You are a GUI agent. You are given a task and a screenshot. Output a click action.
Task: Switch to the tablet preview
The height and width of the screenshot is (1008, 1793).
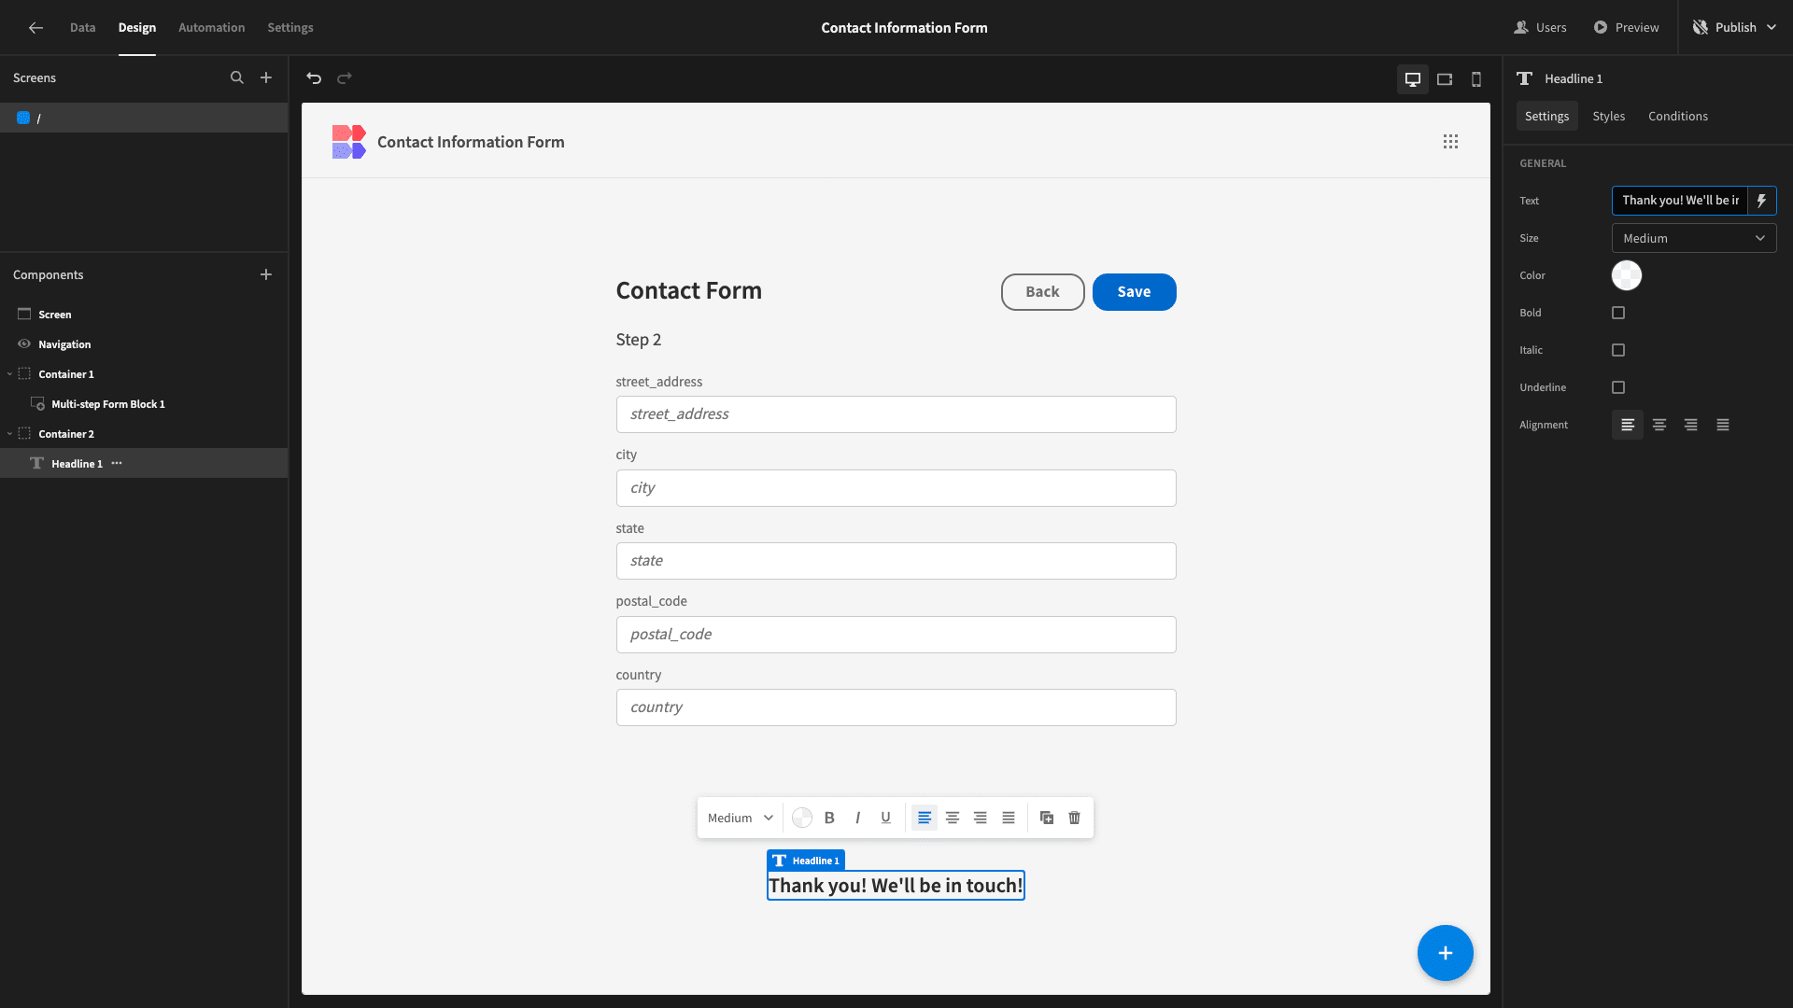click(x=1445, y=79)
